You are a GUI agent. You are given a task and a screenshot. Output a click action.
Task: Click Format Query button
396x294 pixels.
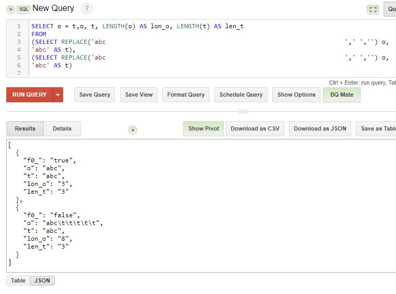186,95
